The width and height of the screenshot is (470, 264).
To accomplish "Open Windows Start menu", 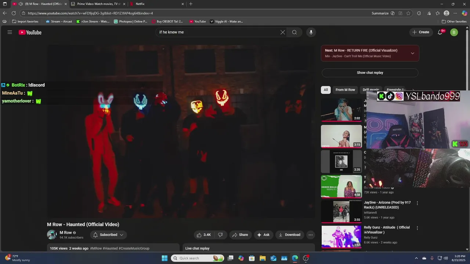I will pos(164,258).
